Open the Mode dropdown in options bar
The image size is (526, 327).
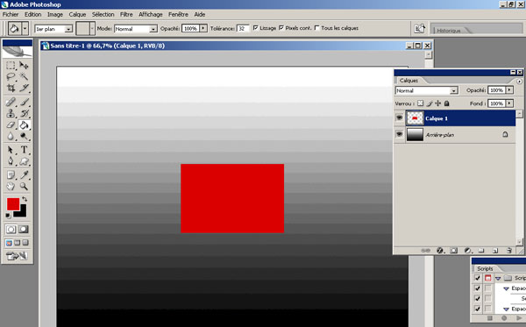(136, 29)
